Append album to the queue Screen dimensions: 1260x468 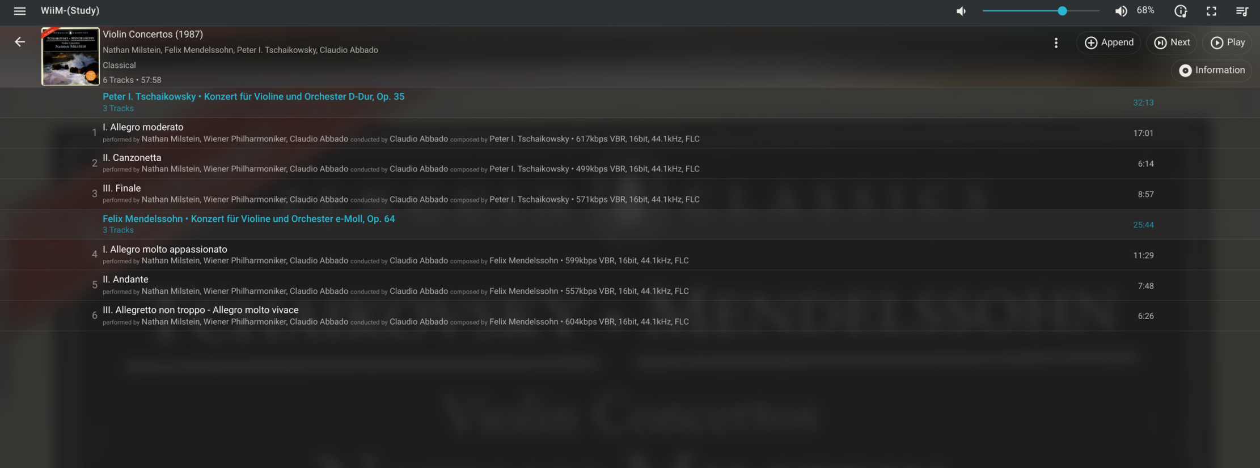tap(1109, 42)
